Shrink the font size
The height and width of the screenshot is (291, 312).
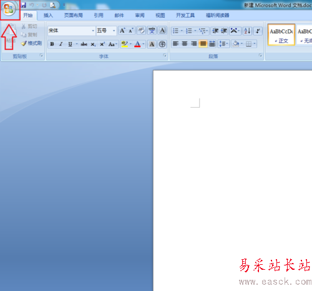[131, 31]
